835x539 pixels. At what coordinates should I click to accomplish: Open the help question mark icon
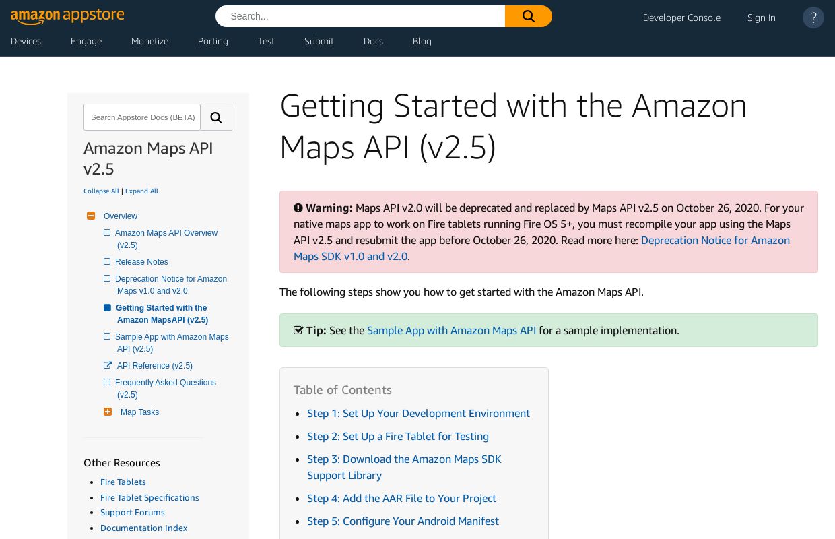pyautogui.click(x=813, y=18)
